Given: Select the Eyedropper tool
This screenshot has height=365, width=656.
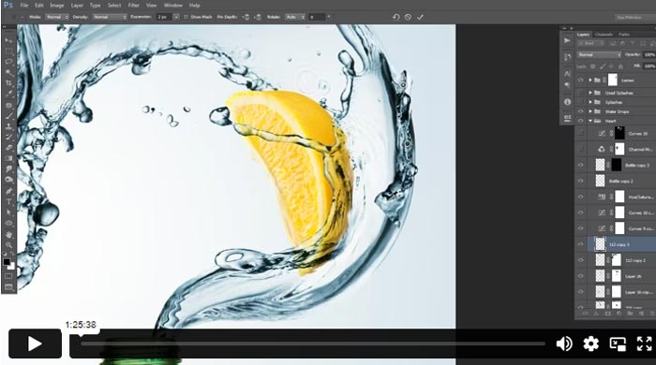Looking at the screenshot, I should (x=8, y=95).
